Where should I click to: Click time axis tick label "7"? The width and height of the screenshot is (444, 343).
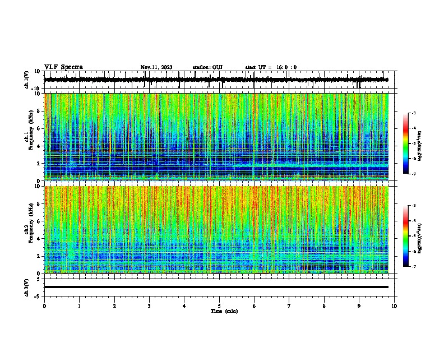(289, 306)
